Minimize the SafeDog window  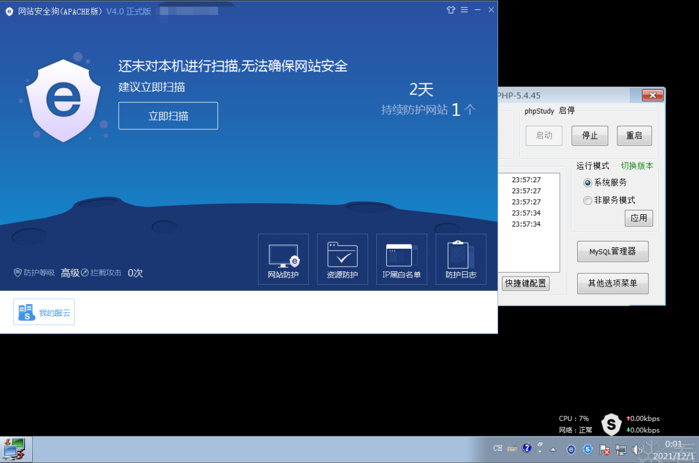[x=478, y=10]
